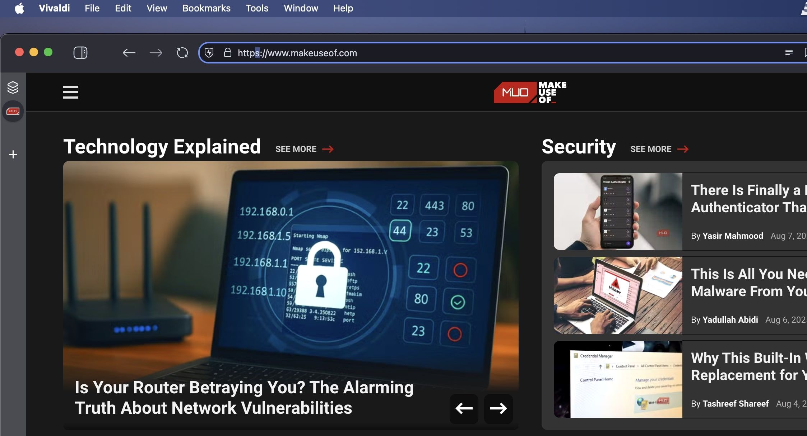Open the Help menu
Screen dimensions: 807x436
(x=343, y=8)
